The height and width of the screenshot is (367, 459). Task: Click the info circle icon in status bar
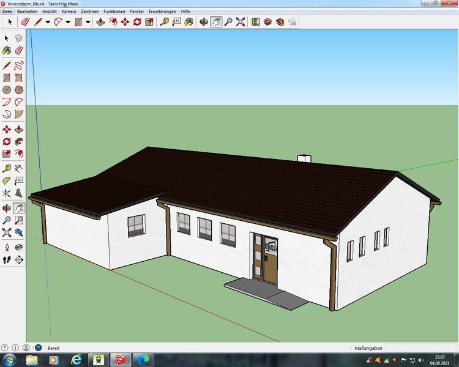15,347
